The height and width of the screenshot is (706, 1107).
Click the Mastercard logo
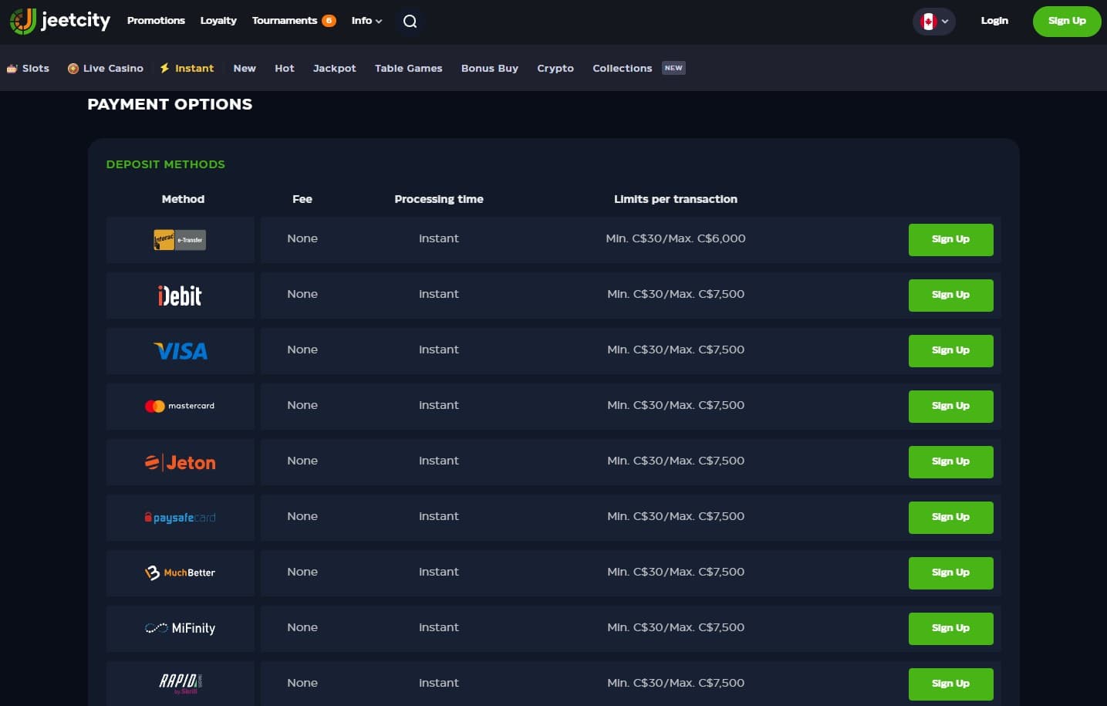coord(180,406)
